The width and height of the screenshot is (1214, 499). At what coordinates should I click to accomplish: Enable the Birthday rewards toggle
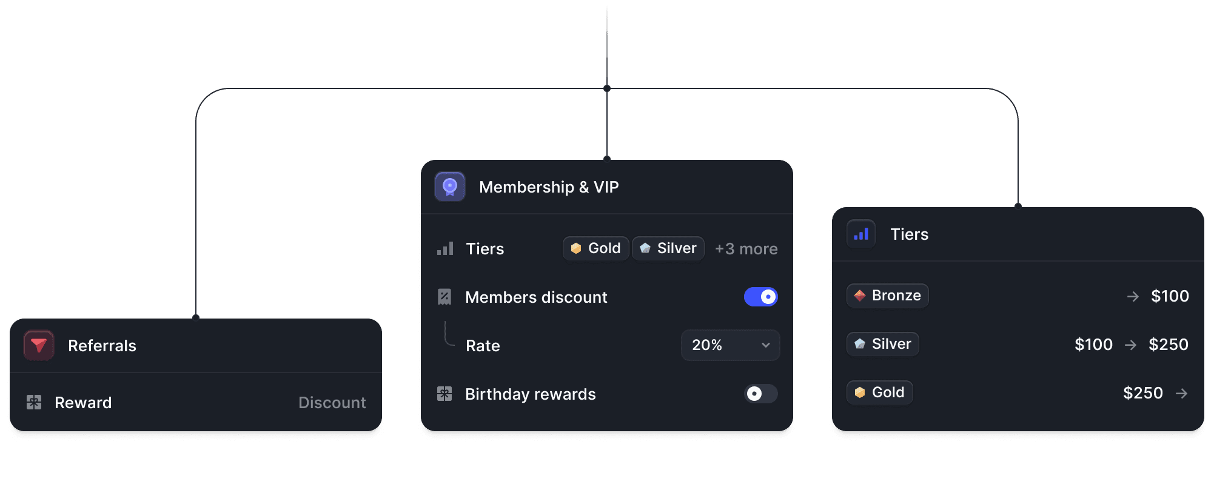tap(760, 394)
